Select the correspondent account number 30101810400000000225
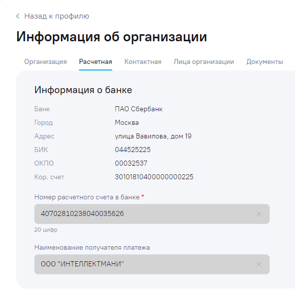295x290 pixels. [x=154, y=177]
